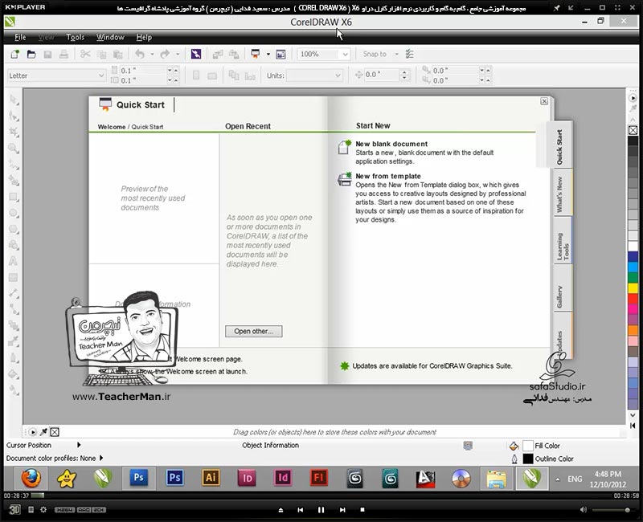This screenshot has width=643, height=522.
Task: Click the Copy icon in standard toolbar
Action: tap(102, 54)
